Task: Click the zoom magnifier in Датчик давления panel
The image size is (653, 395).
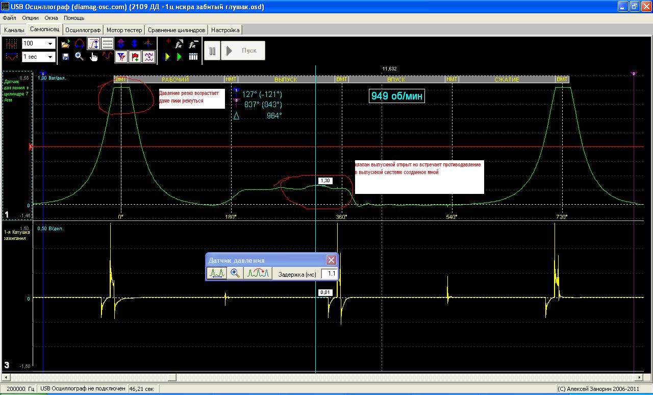Action: 235,274
